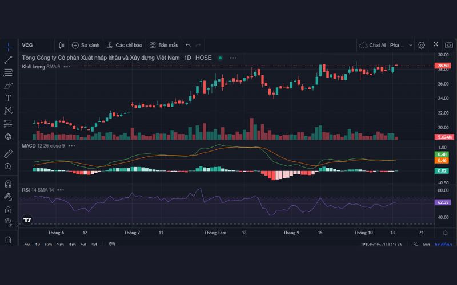Activate the ruler measure tool
This screenshot has width=457, height=285.
click(8, 154)
